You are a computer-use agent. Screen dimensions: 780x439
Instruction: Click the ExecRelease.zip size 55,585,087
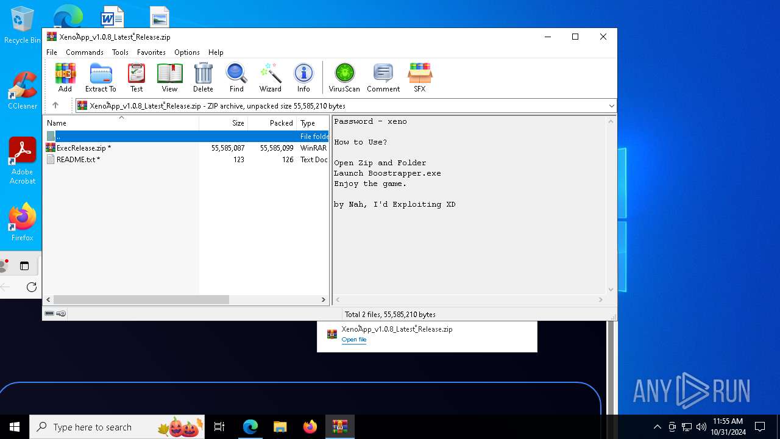click(228, 148)
